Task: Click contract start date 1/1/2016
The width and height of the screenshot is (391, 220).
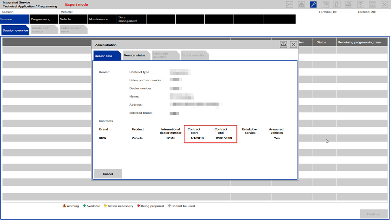Action: [197, 138]
